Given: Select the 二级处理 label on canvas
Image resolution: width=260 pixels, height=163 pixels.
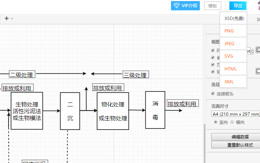Looking at the screenshot, I should pyautogui.click(x=22, y=74).
